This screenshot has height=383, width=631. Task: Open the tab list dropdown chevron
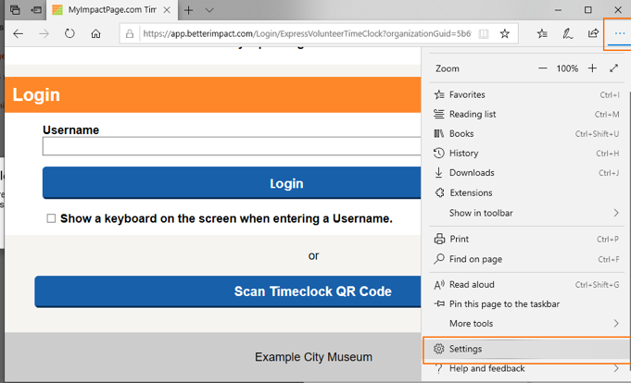[x=209, y=10]
